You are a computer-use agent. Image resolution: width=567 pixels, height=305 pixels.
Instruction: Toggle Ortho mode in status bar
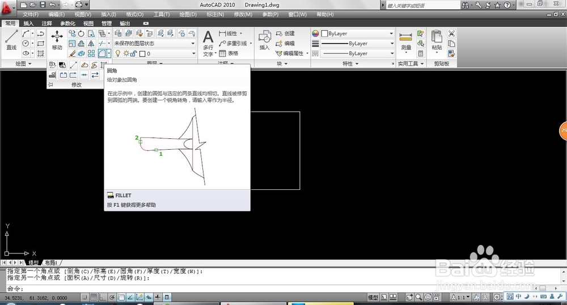(103, 298)
